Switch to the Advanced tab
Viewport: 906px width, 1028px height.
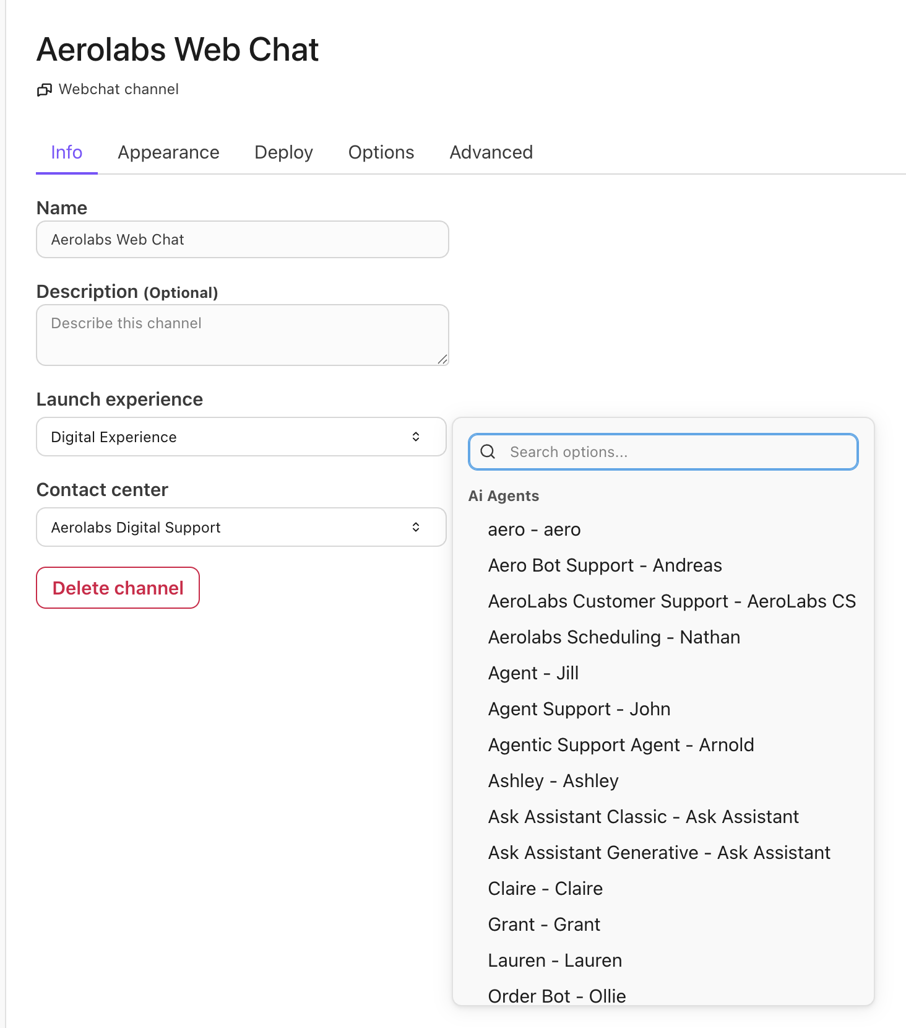(491, 152)
